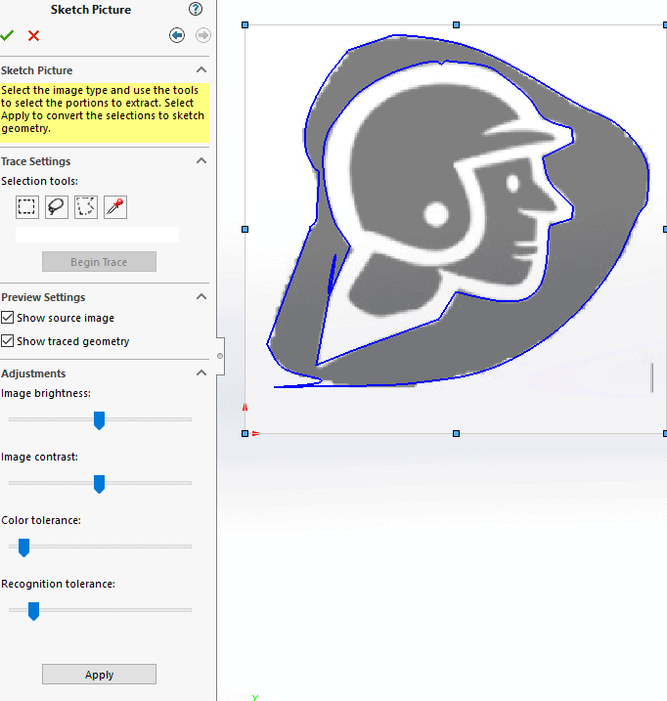The width and height of the screenshot is (667, 701).
Task: Select the polygon selection tool
Action: [86, 207]
